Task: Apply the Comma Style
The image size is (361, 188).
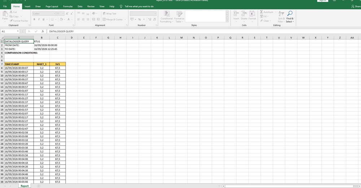Action: [x=144, y=19]
